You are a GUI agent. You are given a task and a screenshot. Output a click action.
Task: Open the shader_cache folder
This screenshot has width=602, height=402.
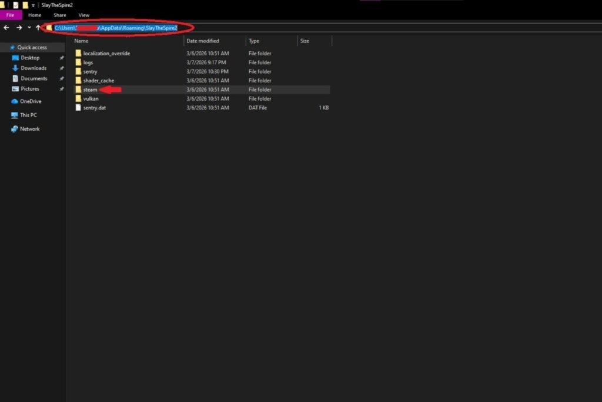click(x=98, y=81)
